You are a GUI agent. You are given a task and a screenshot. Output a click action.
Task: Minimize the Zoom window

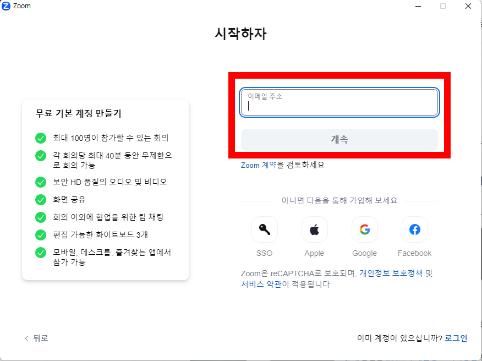[419, 6]
